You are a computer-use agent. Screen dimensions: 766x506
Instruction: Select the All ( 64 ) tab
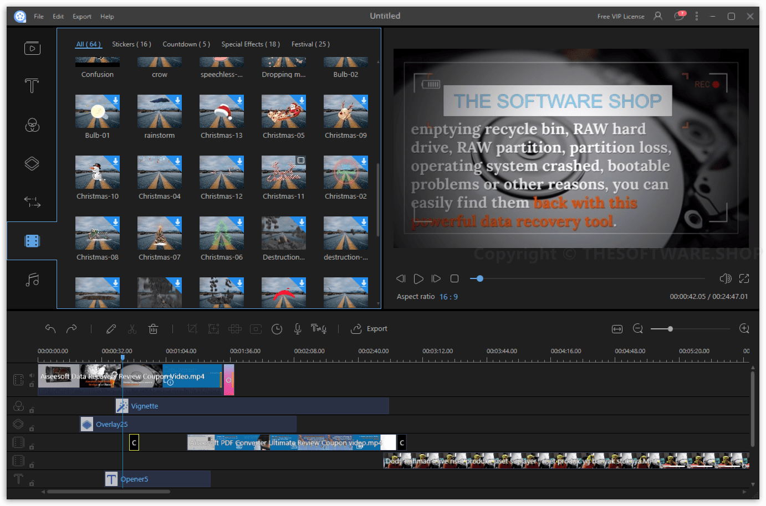(89, 44)
